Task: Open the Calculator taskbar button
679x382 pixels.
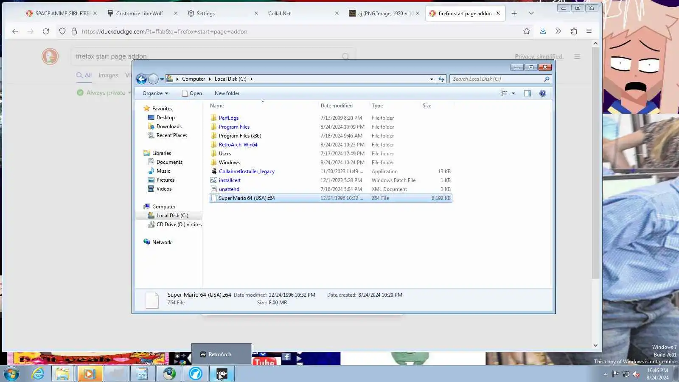Action: [x=143, y=374]
